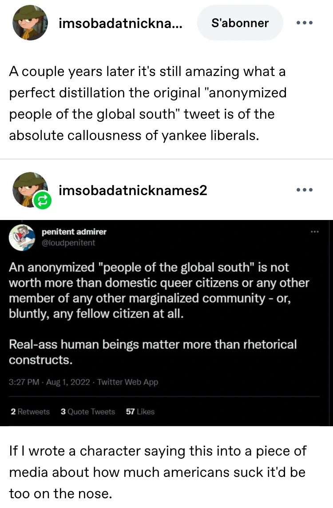Image resolution: width=333 pixels, height=508 pixels.
Task: Click the 3:27 PM Aug 1, 2022 timestamp
Action: click(49, 382)
